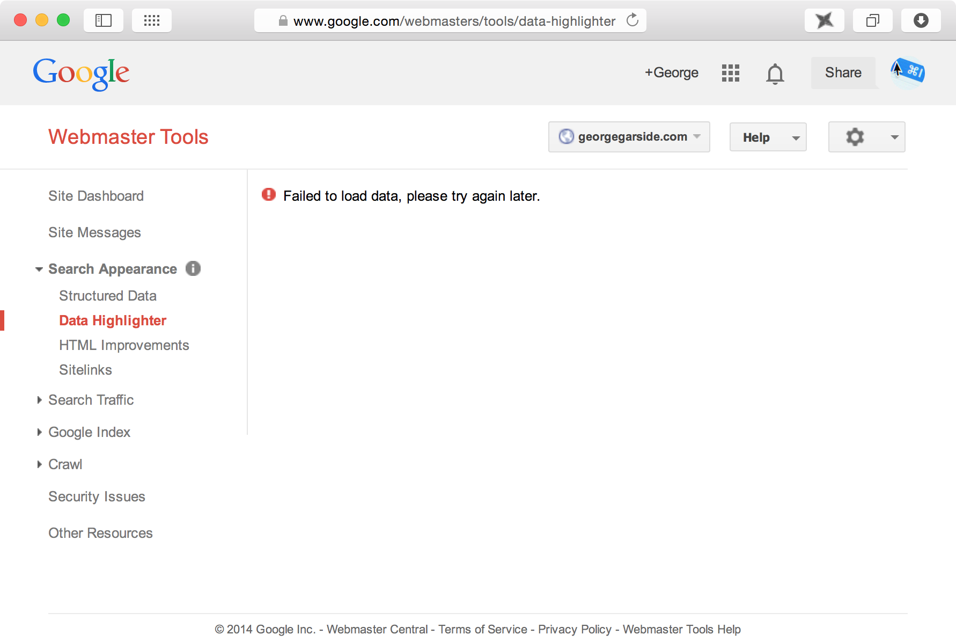956x642 pixels.
Task: Open the notifications bell
Action: 775,74
